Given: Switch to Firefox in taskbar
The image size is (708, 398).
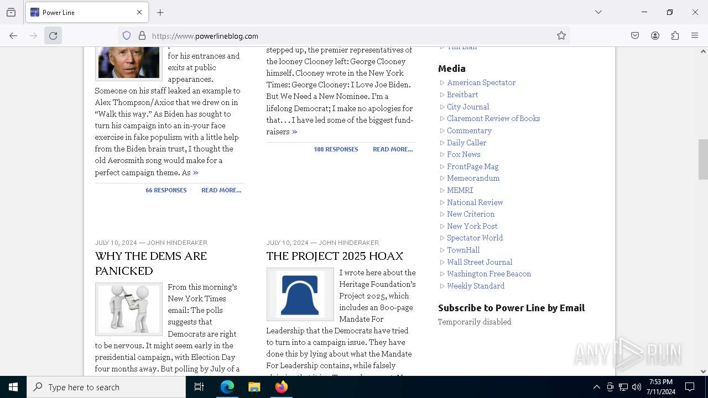Looking at the screenshot, I should pos(282,387).
